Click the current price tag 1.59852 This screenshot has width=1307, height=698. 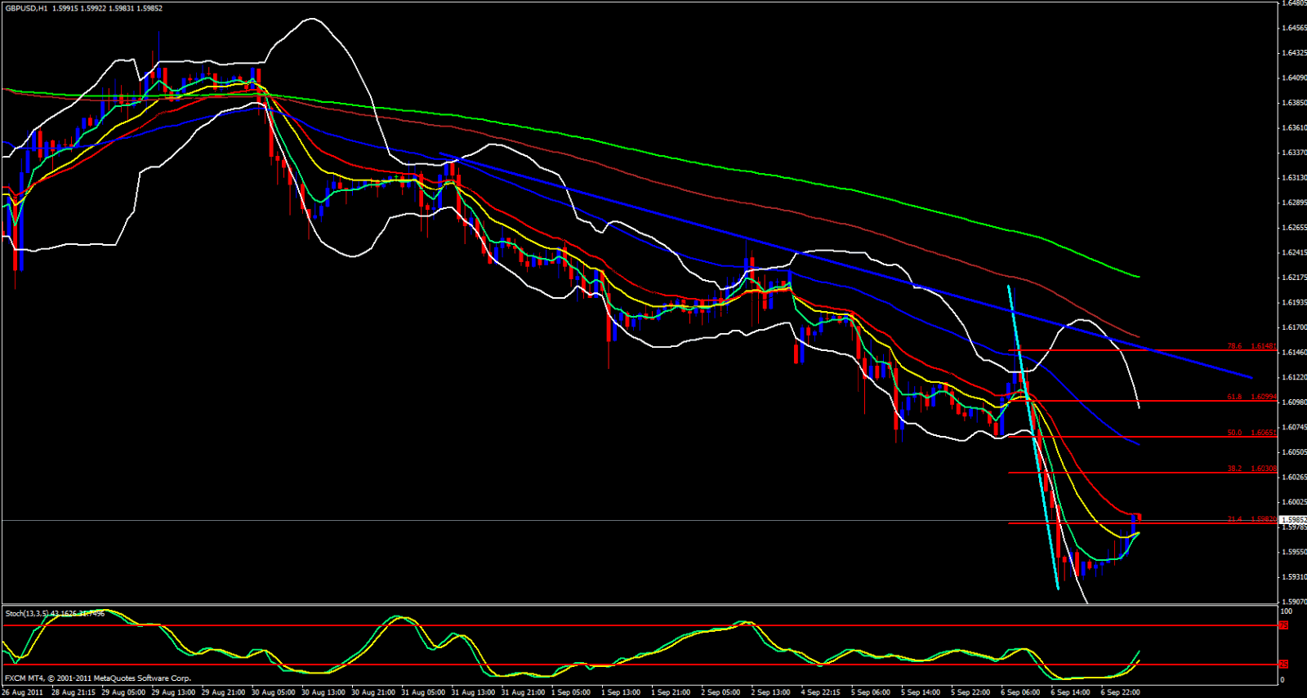coord(1292,519)
